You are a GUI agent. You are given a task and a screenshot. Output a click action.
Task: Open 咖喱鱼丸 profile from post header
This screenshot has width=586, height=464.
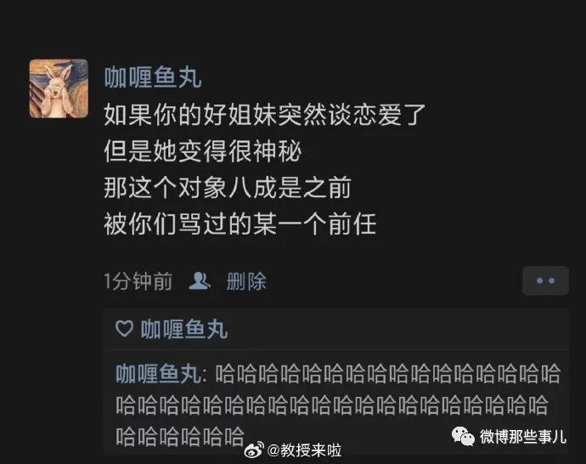tap(153, 78)
